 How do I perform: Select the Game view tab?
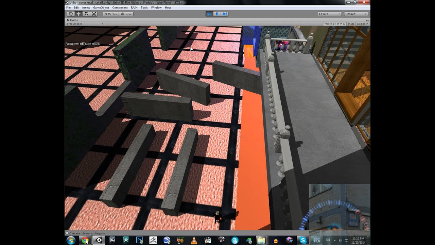[72, 20]
